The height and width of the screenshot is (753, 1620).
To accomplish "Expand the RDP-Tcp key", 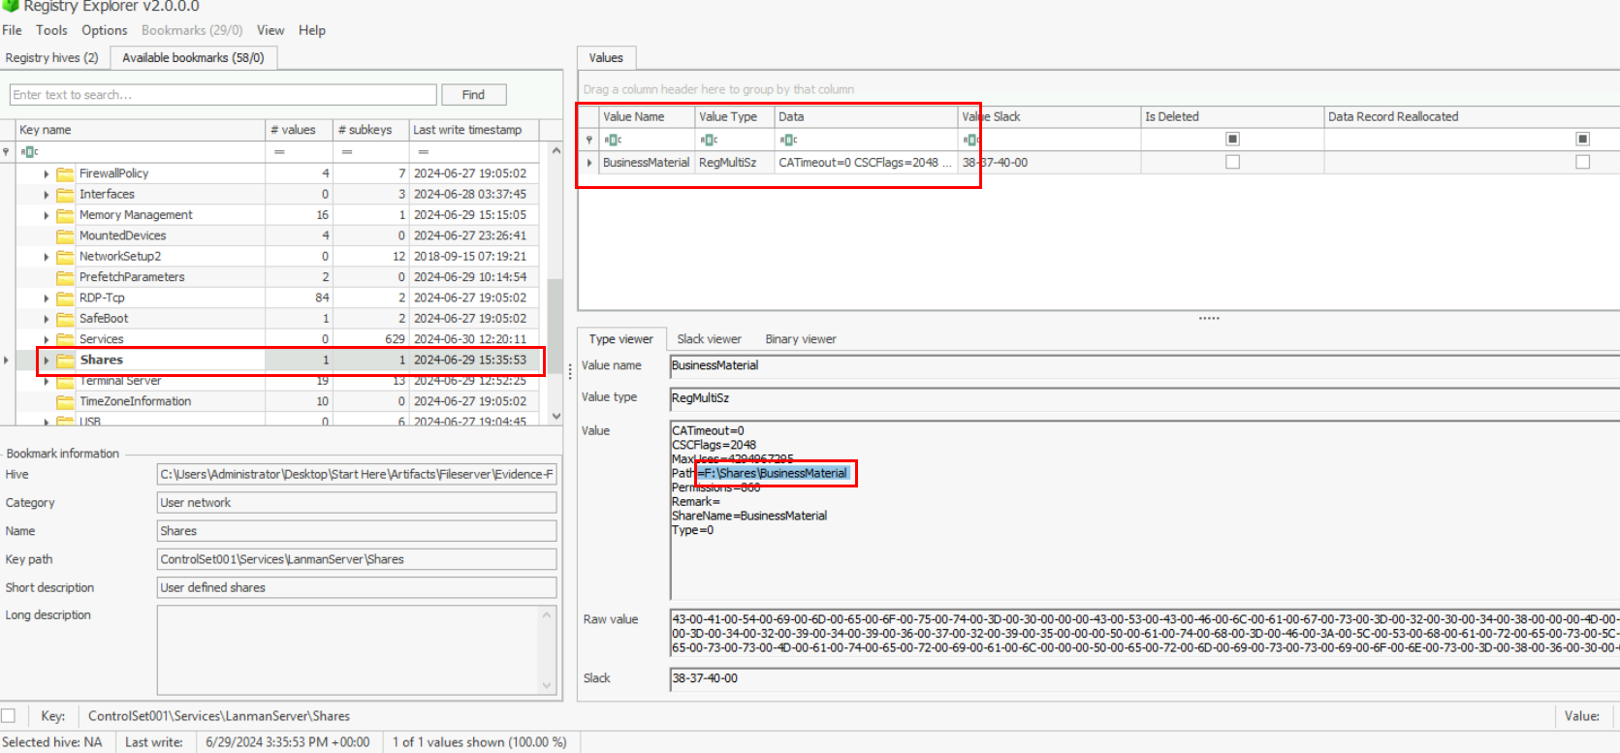I will pyautogui.click(x=46, y=298).
